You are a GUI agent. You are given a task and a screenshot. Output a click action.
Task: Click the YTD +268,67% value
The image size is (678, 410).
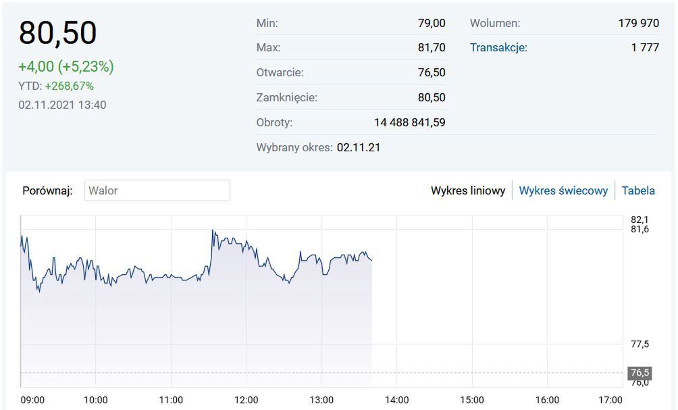[69, 86]
